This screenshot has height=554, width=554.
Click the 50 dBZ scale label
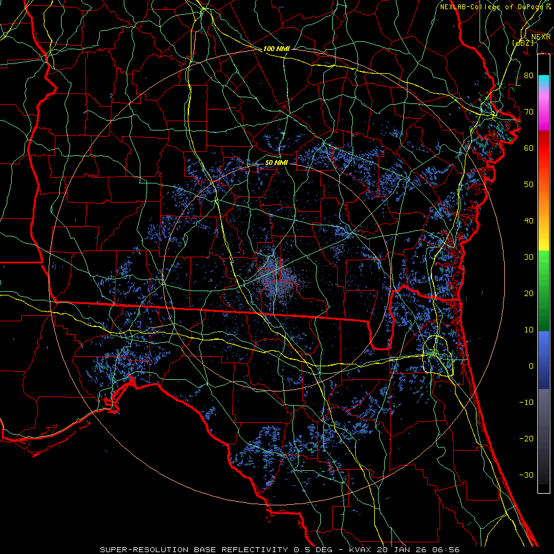point(529,185)
